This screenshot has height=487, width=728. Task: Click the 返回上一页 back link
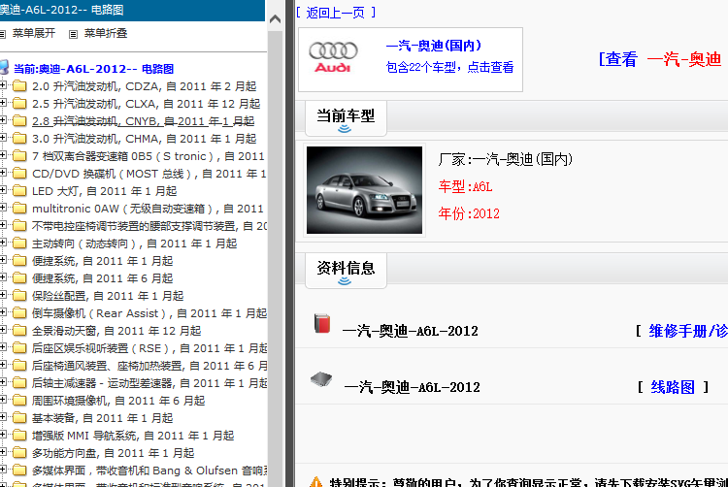[x=336, y=13]
